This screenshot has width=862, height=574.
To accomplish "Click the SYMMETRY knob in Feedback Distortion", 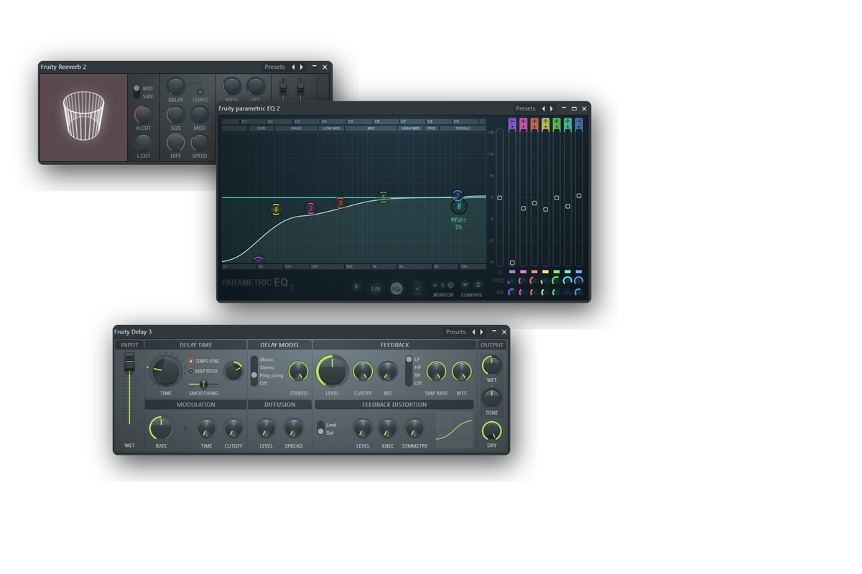I will (x=414, y=429).
